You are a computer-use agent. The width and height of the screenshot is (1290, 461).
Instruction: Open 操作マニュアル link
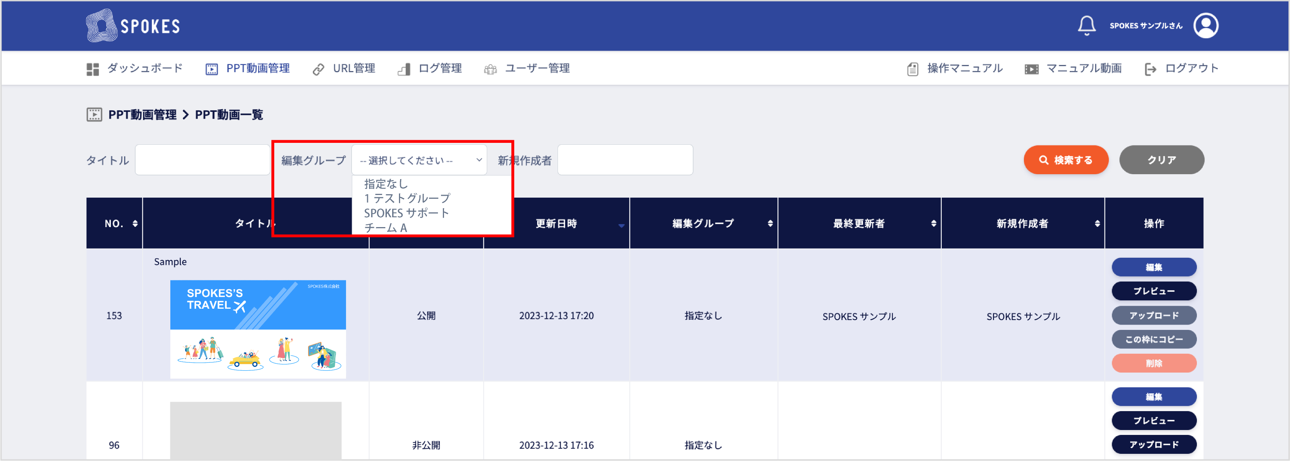[964, 68]
